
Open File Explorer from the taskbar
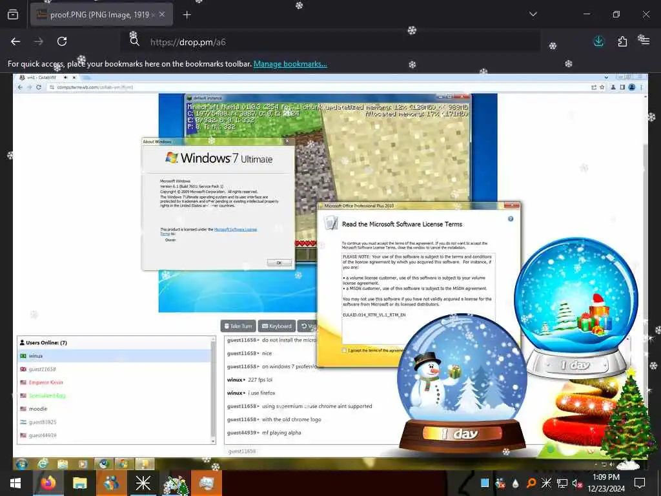tap(79, 483)
